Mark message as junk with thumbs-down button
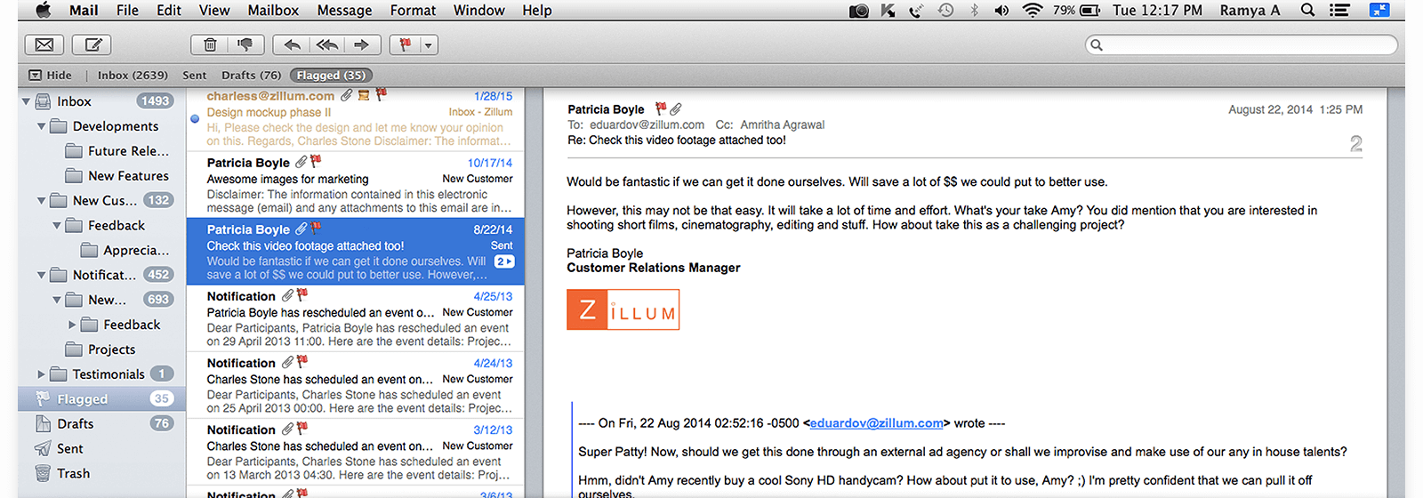The width and height of the screenshot is (1423, 498). (x=245, y=44)
